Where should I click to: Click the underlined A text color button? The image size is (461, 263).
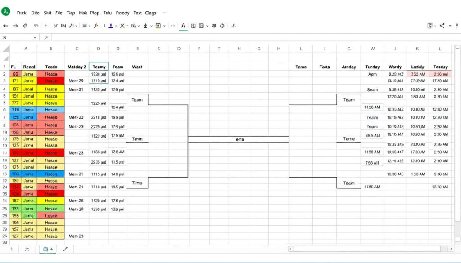tap(183, 26)
